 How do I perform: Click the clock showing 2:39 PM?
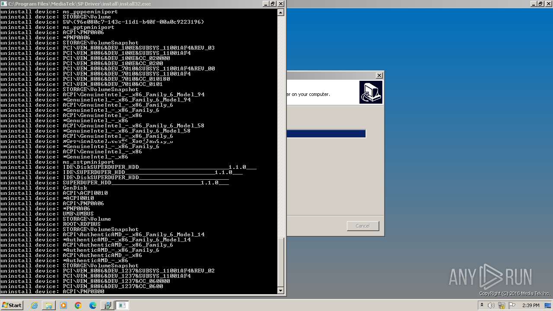[531, 305]
